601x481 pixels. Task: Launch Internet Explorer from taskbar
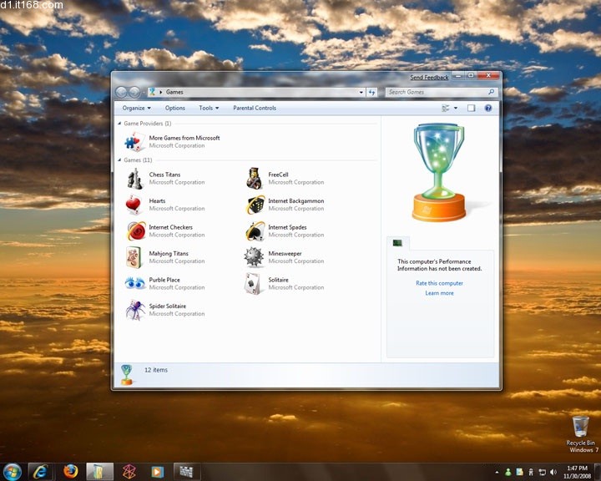pyautogui.click(x=40, y=472)
